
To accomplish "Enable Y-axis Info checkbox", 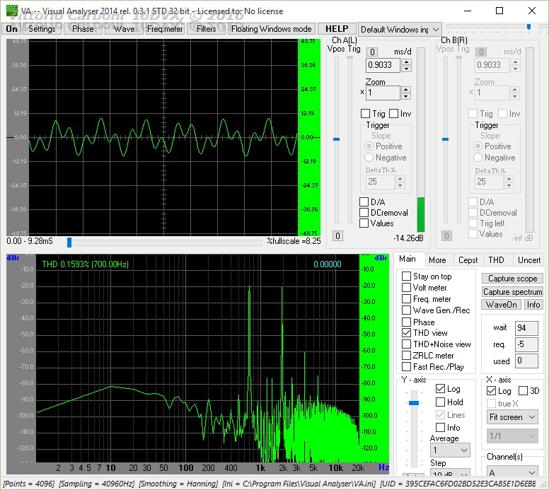I will pyautogui.click(x=440, y=427).
